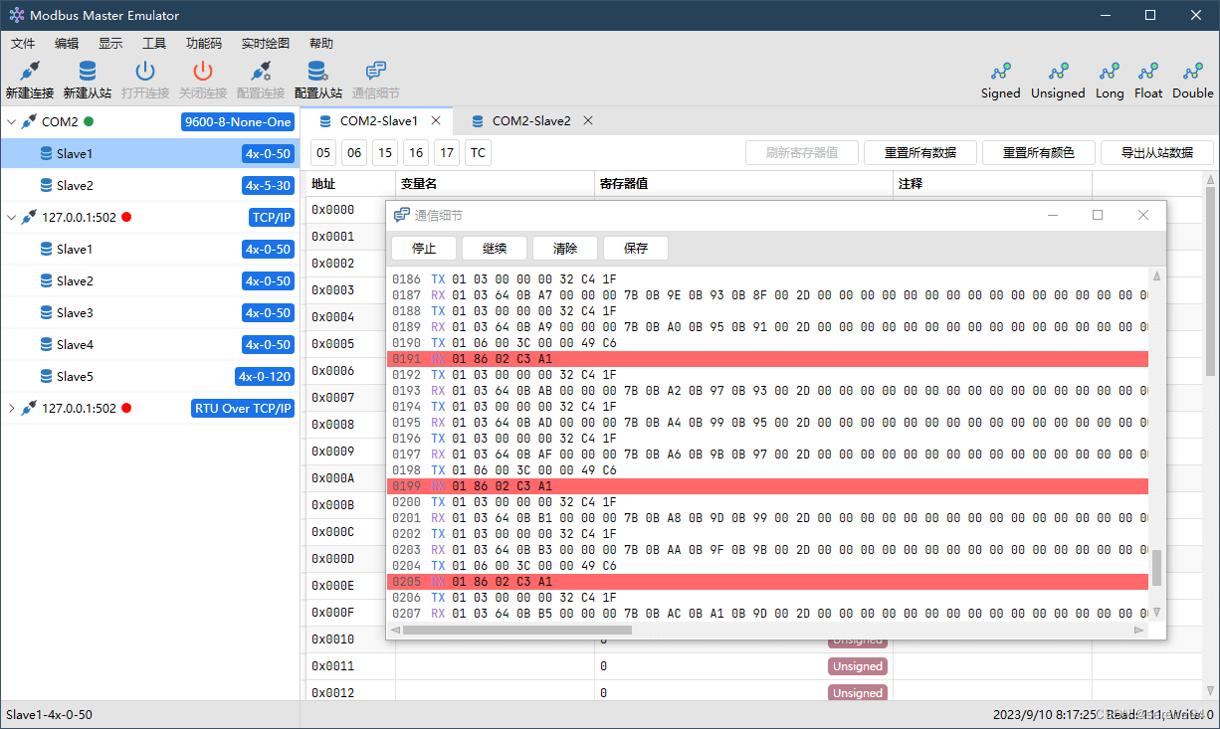
Task: Click the 关闭连接 (Close Connection) icon
Action: 202,80
